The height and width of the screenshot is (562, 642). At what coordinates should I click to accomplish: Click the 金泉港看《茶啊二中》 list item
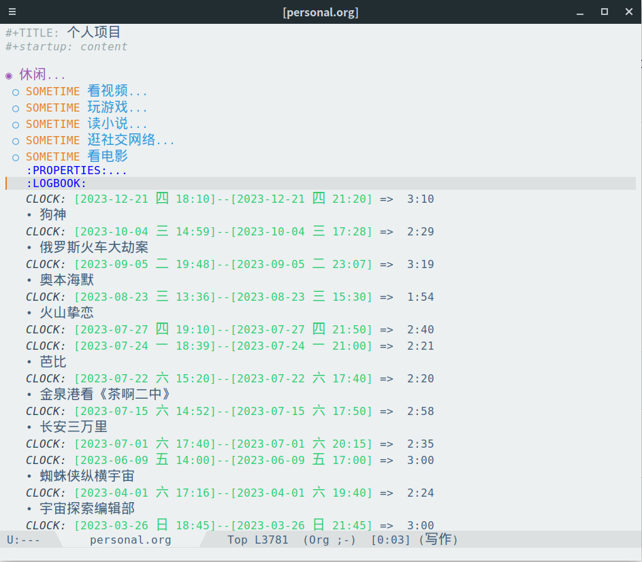[x=105, y=395]
